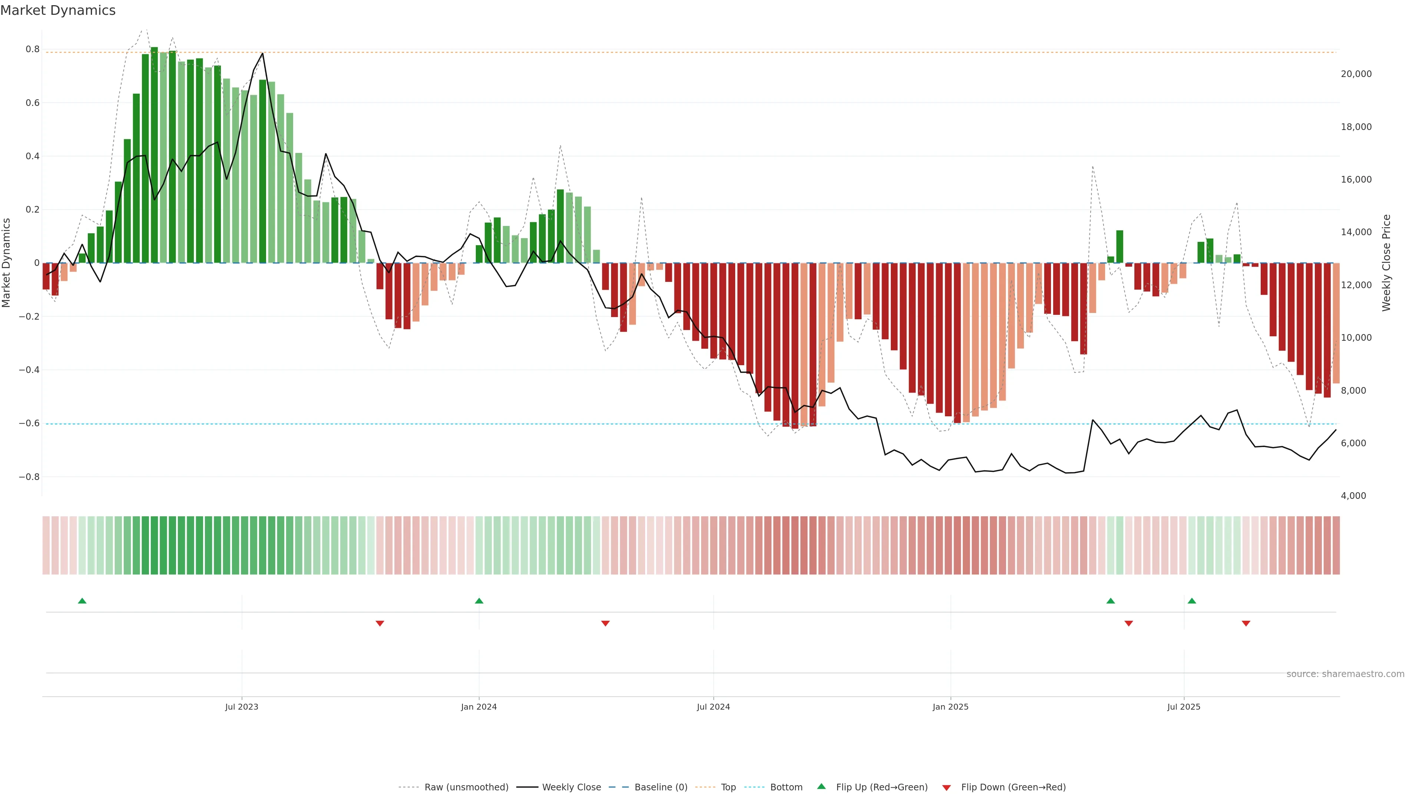Click the Jul 2024 x-axis label
This screenshot has width=1423, height=800.
[713, 707]
